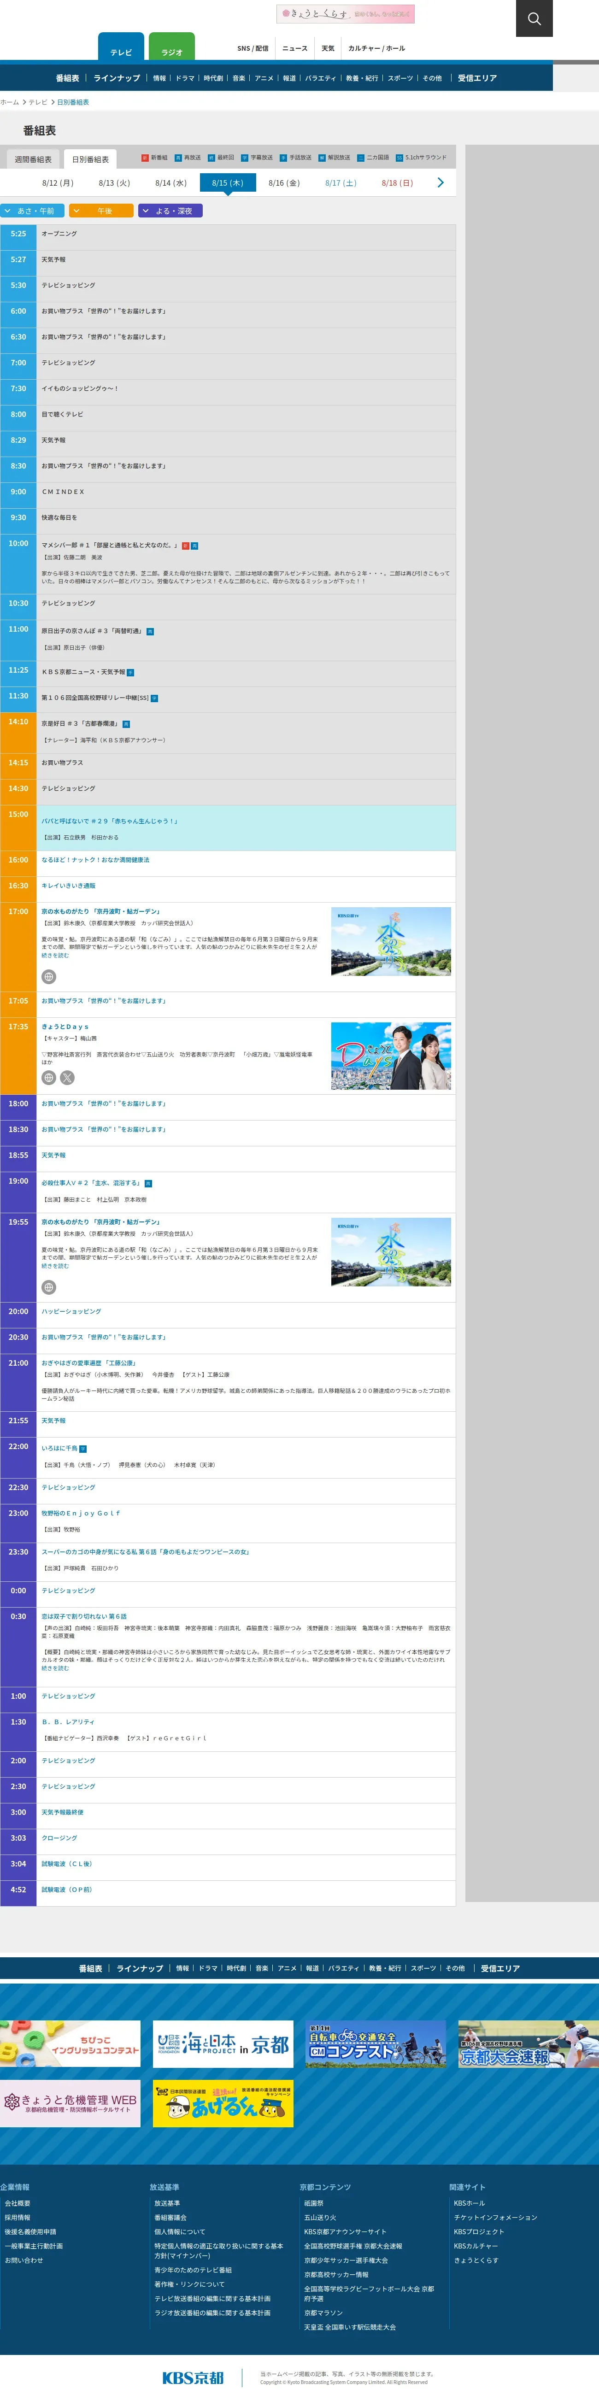Screen dimensions: 599x2401
Task: Open globe website icon for きょうとDays
Action: (x=49, y=1077)
